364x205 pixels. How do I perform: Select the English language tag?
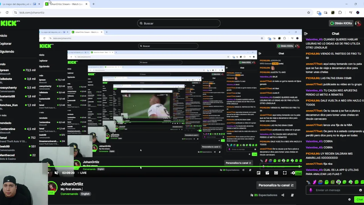click(x=85, y=194)
